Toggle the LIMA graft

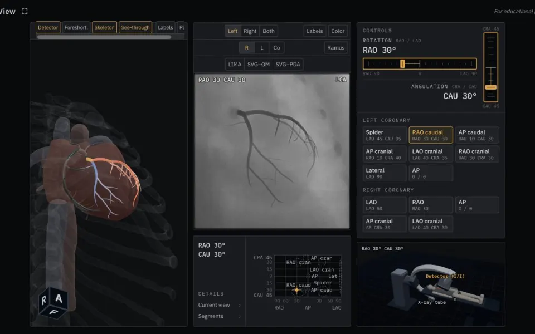[235, 65]
